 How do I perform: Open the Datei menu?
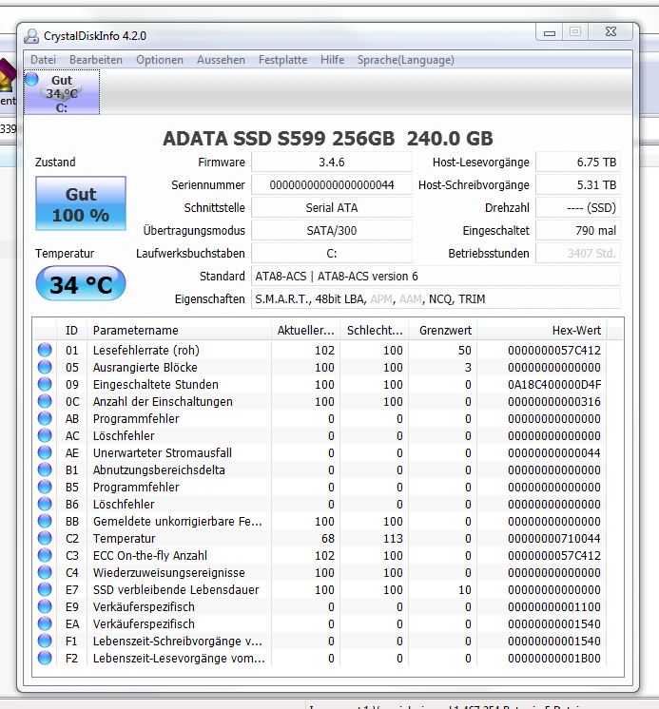click(x=44, y=60)
